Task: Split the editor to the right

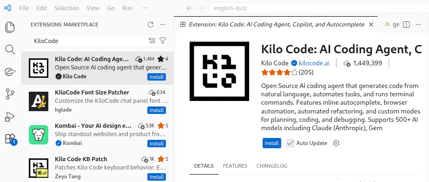Action: point(407,25)
